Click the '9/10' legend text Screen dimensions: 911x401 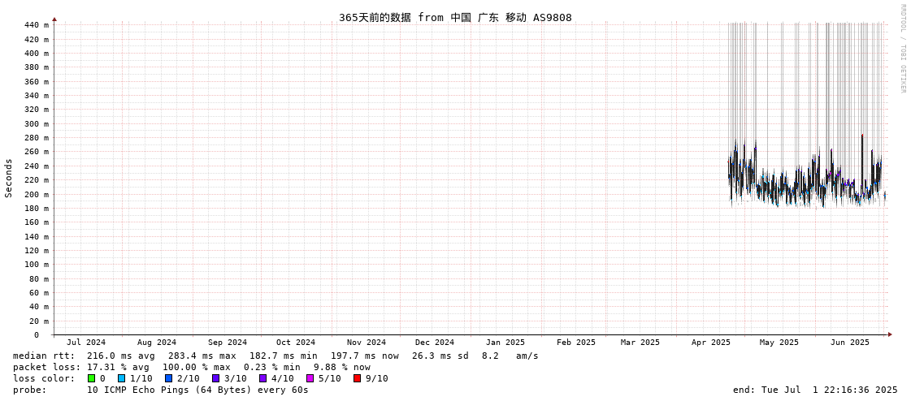pyautogui.click(x=376, y=378)
